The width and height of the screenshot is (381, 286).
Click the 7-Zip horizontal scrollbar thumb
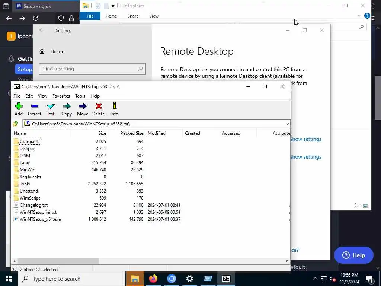click(x=58, y=261)
